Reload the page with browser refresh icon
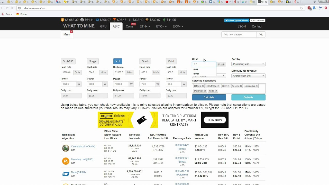329x185 pixels. coord(7,8)
